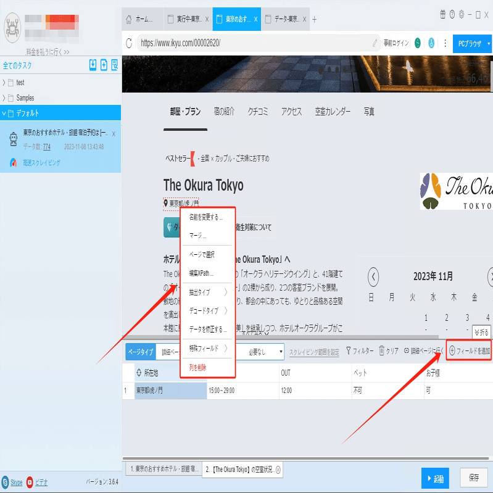
Task: Select the 1. 東京のおすすめホテル page tab
Action: point(165,469)
